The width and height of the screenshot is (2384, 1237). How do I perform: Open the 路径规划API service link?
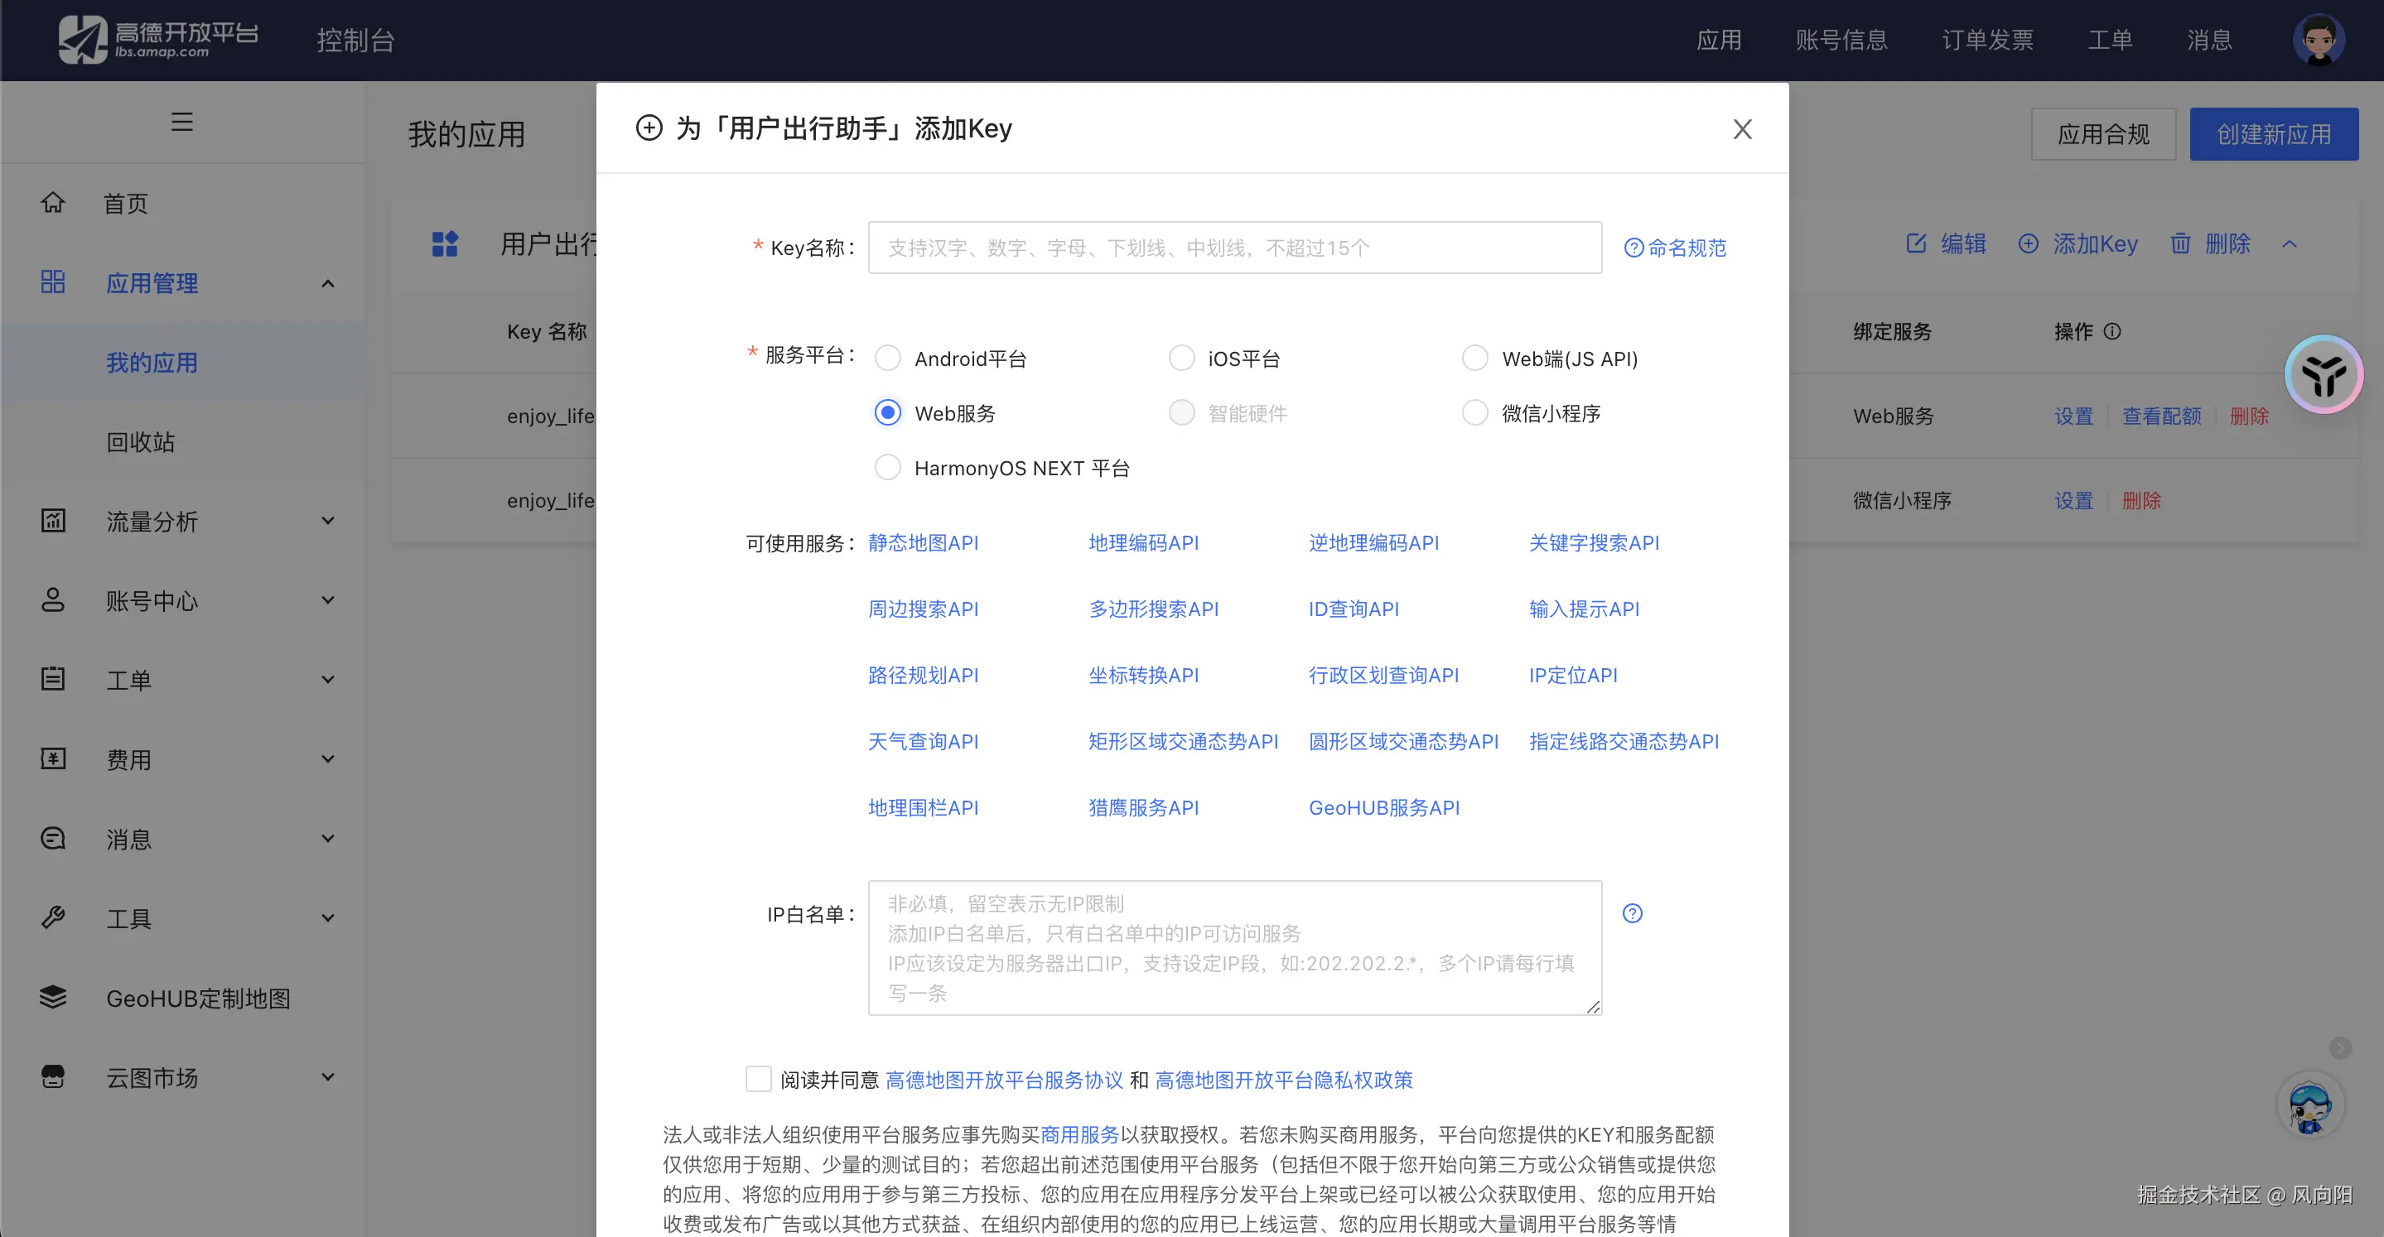coord(923,676)
